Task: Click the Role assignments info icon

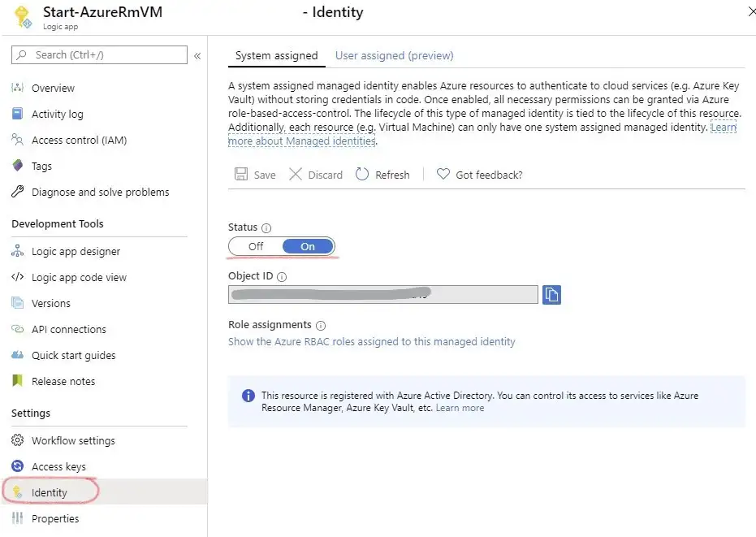Action: click(321, 325)
